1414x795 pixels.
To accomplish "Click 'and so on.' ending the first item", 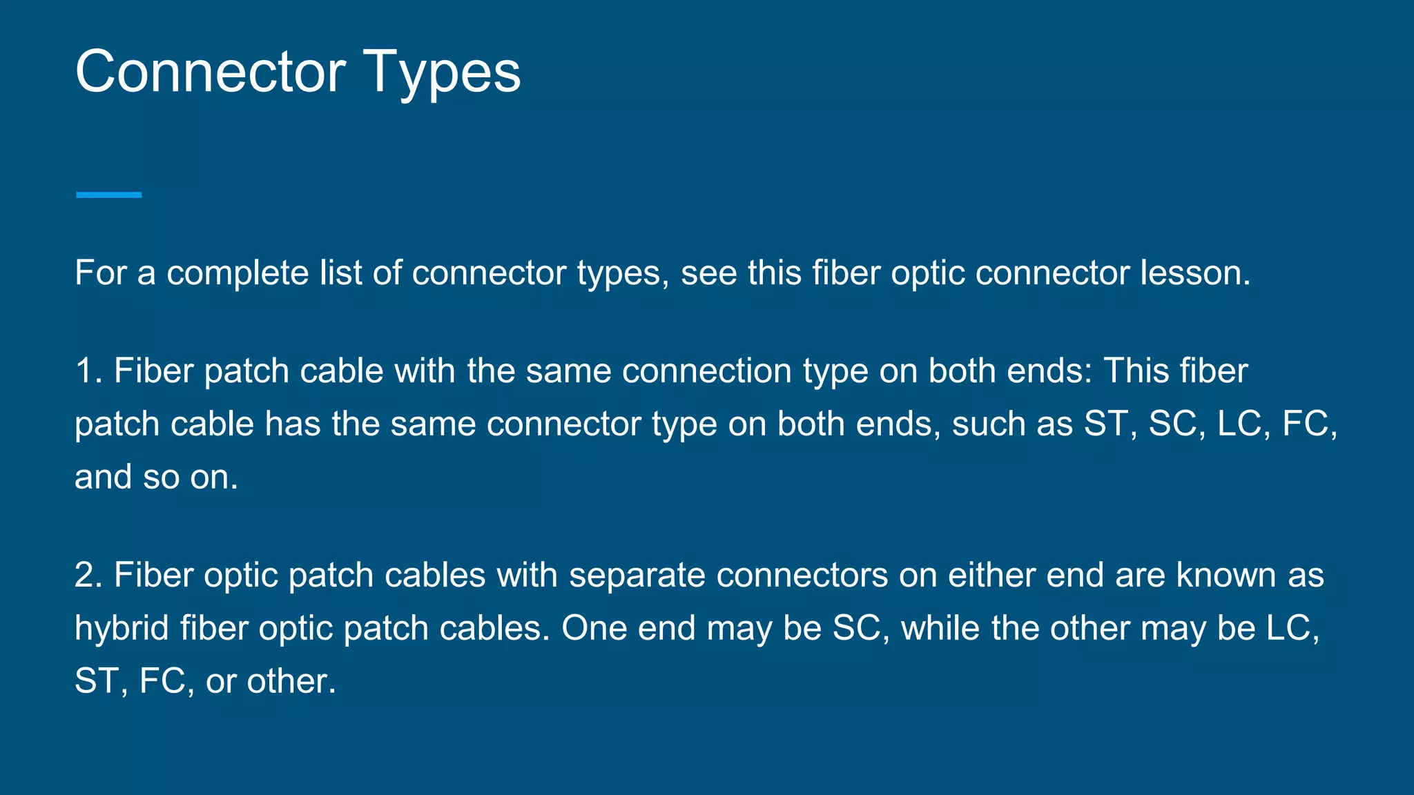I will [x=157, y=477].
